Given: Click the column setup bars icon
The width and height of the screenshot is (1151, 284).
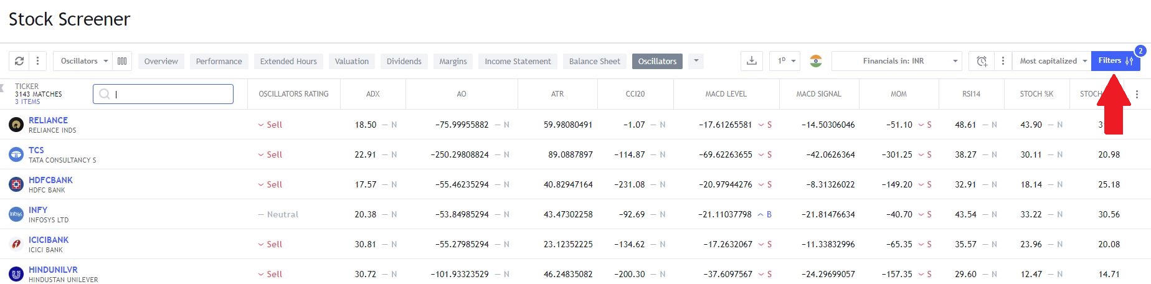Looking at the screenshot, I should click(x=122, y=61).
